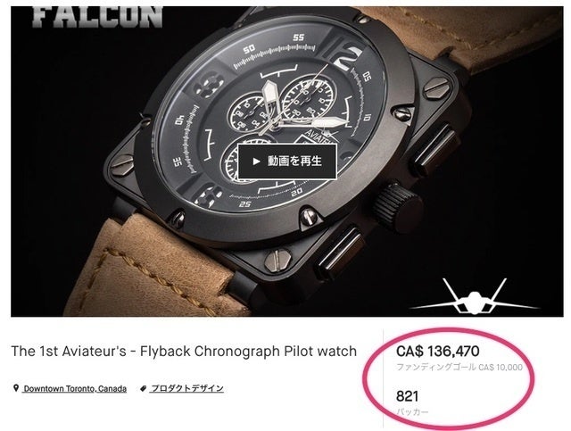Click the FALCON logo text in video
This screenshot has width=571, height=431.
click(97, 17)
